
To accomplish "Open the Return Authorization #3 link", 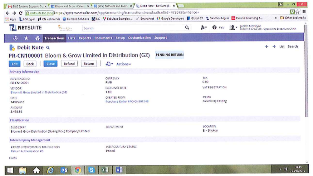I will click(x=27, y=151).
